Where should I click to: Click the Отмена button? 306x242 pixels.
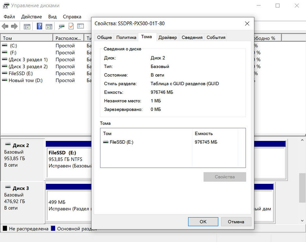click(x=236, y=222)
